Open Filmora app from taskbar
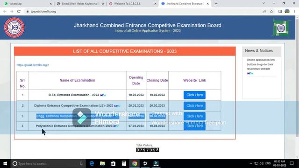 click(x=156, y=164)
